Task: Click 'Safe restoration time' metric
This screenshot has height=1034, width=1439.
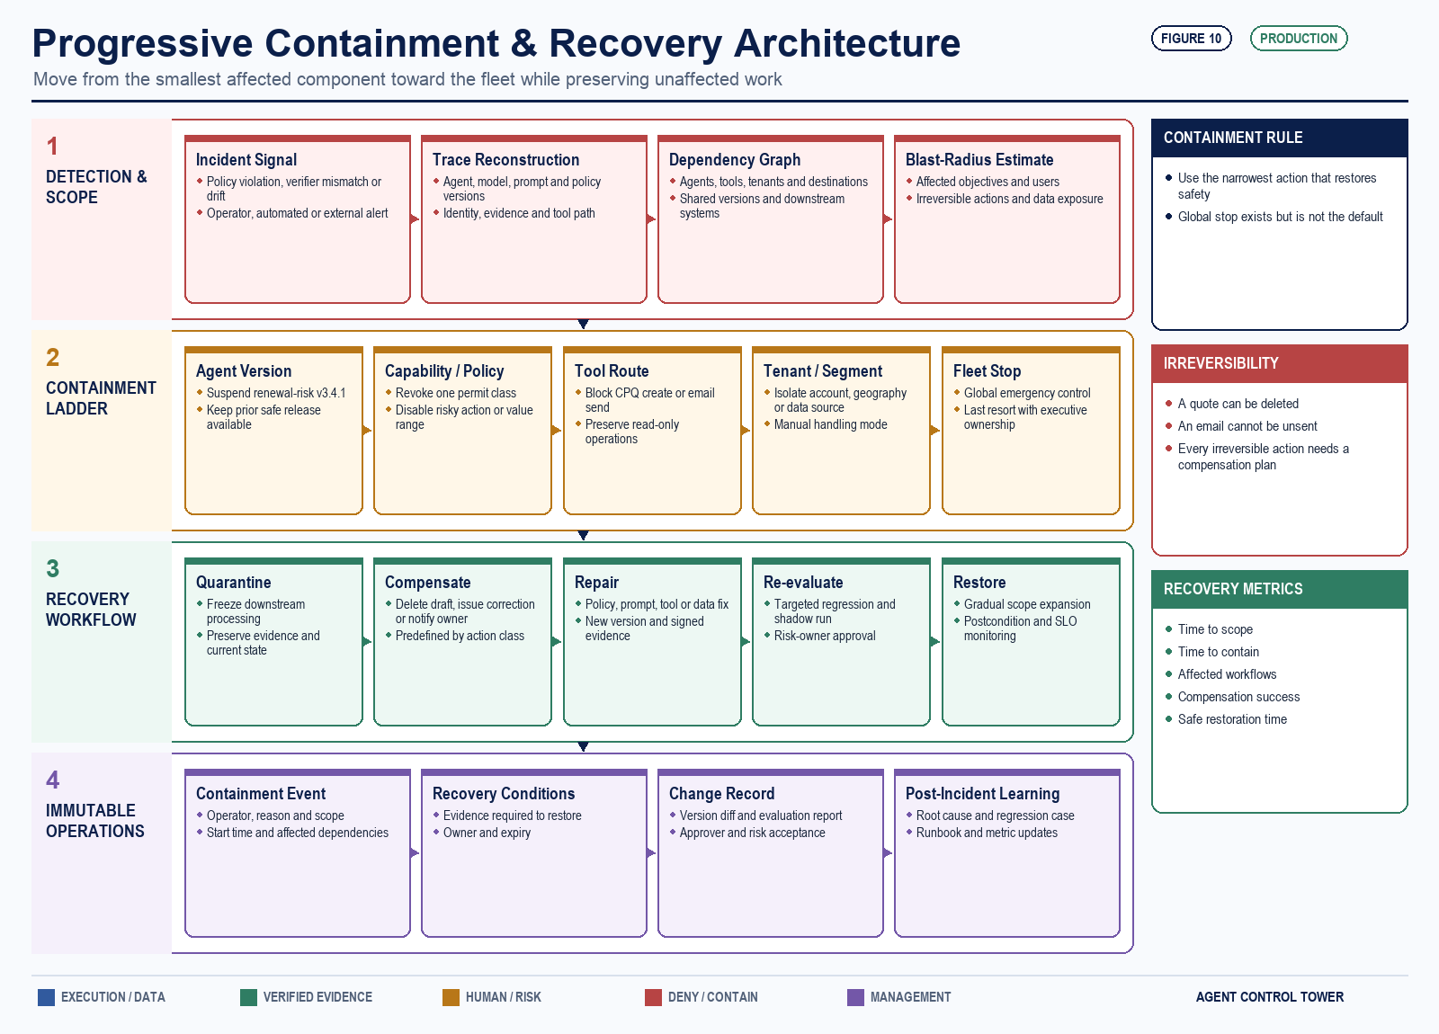Action: 1232,719
